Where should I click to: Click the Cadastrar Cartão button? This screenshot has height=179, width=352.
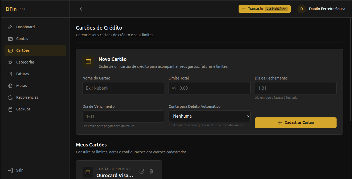pyautogui.click(x=296, y=123)
